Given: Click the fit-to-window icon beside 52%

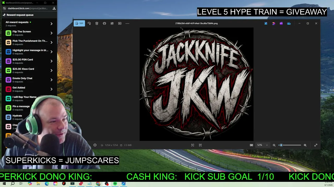Looking at the screenshot, I should coord(251,145).
